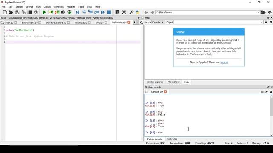This screenshot has width=273, height=153.
Task: Open Preferences with the wrench icon
Action: click(x=131, y=12)
